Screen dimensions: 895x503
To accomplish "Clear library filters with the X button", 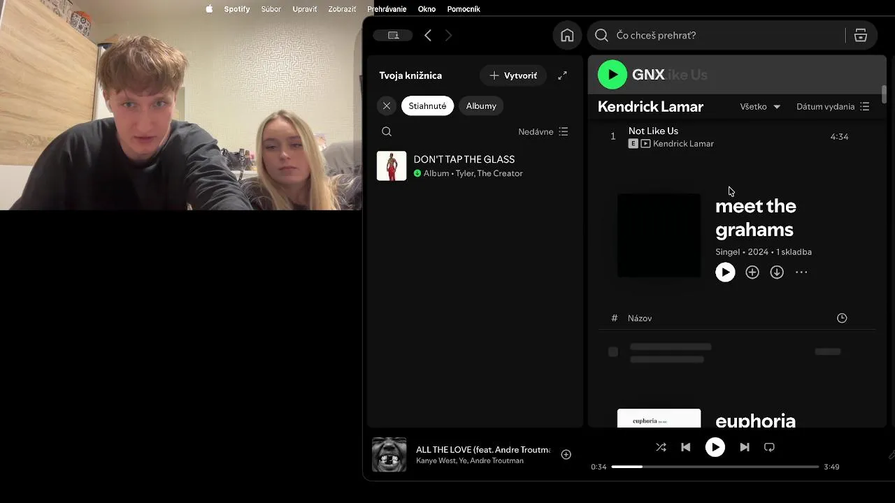I will click(387, 105).
